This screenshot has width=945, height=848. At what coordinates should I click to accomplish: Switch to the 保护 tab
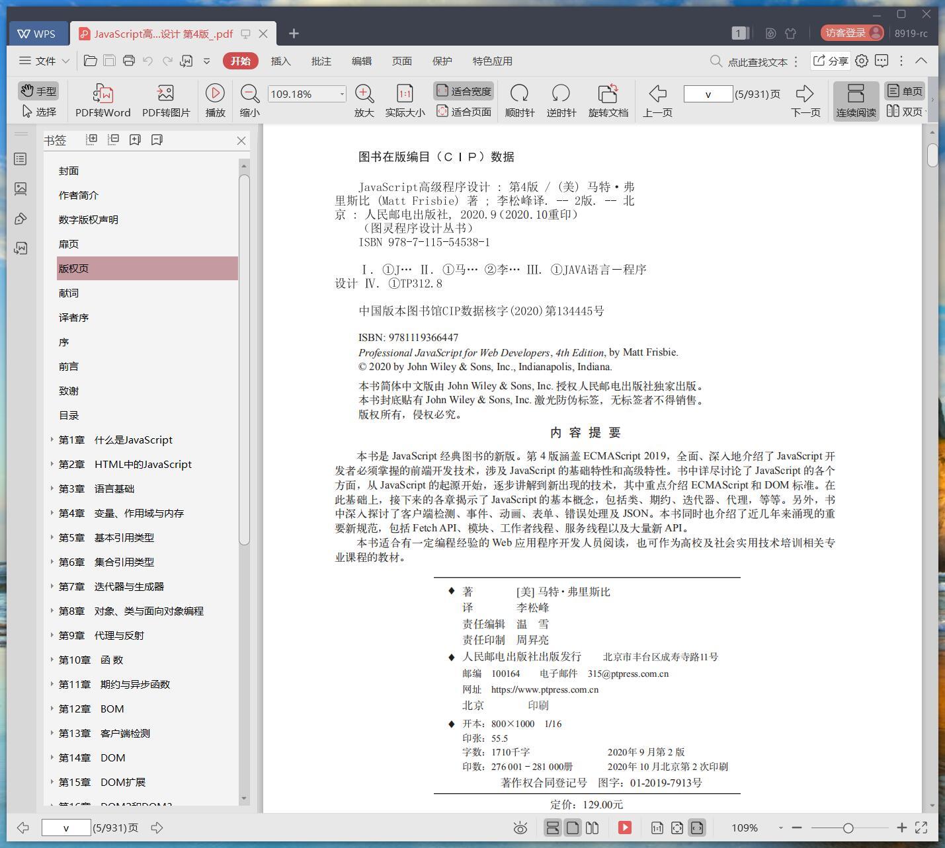point(442,61)
